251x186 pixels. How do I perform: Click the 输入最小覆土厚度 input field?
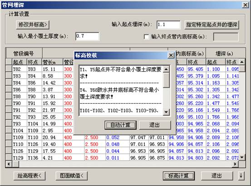(87, 36)
